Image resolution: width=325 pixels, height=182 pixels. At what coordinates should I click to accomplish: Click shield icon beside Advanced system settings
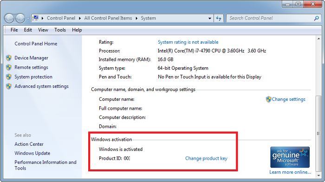[9, 86]
